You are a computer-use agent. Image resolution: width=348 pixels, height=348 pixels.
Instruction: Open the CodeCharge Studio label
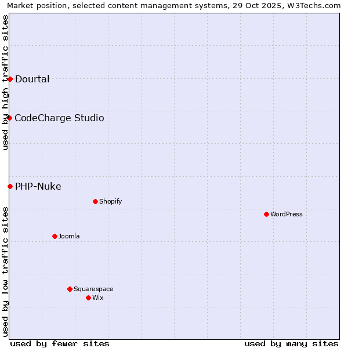[59, 118]
